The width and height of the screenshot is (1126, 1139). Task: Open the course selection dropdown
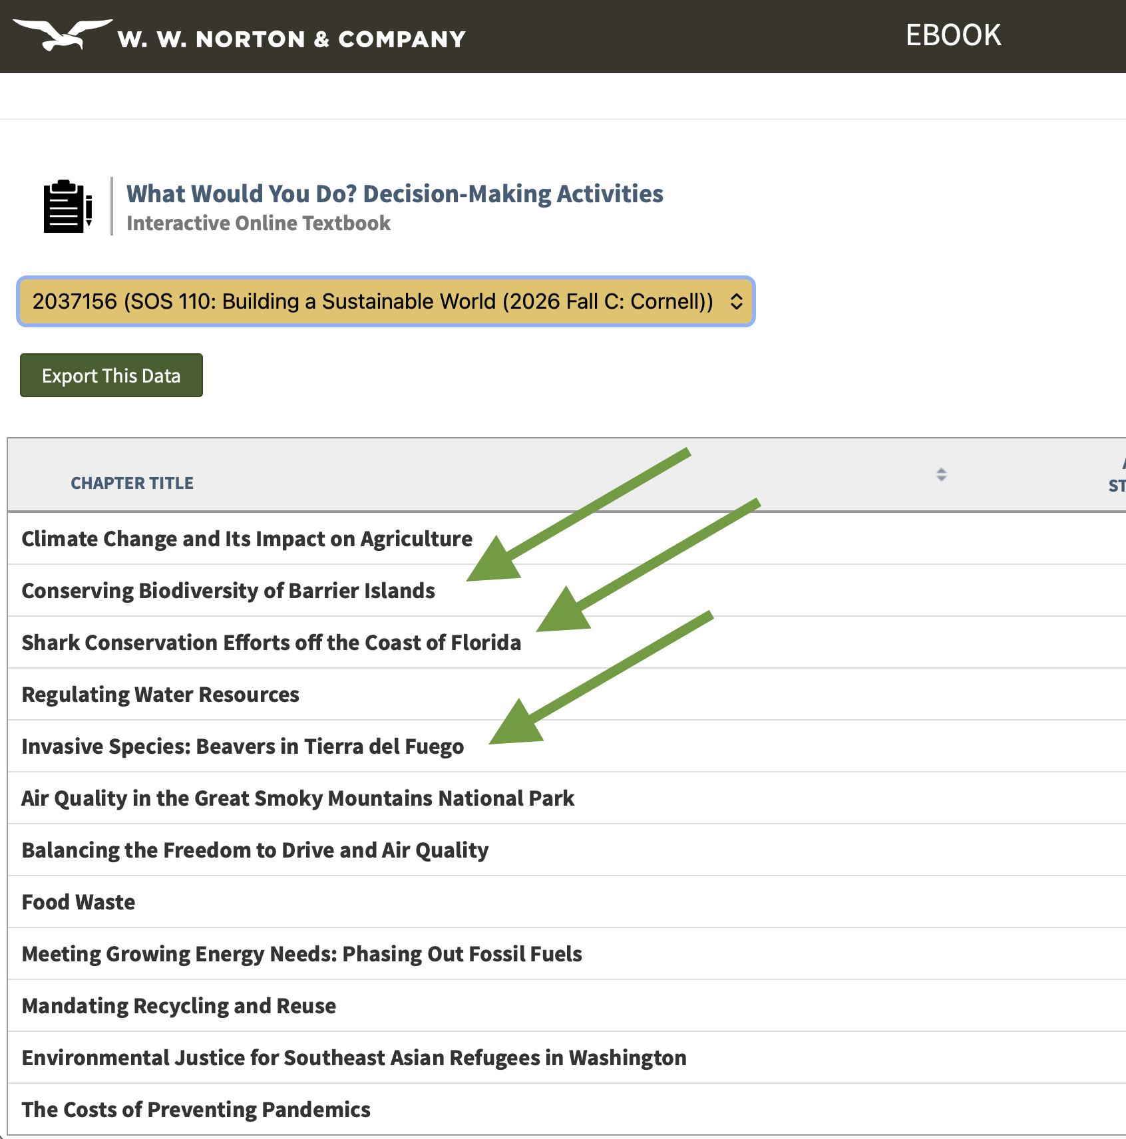(386, 301)
